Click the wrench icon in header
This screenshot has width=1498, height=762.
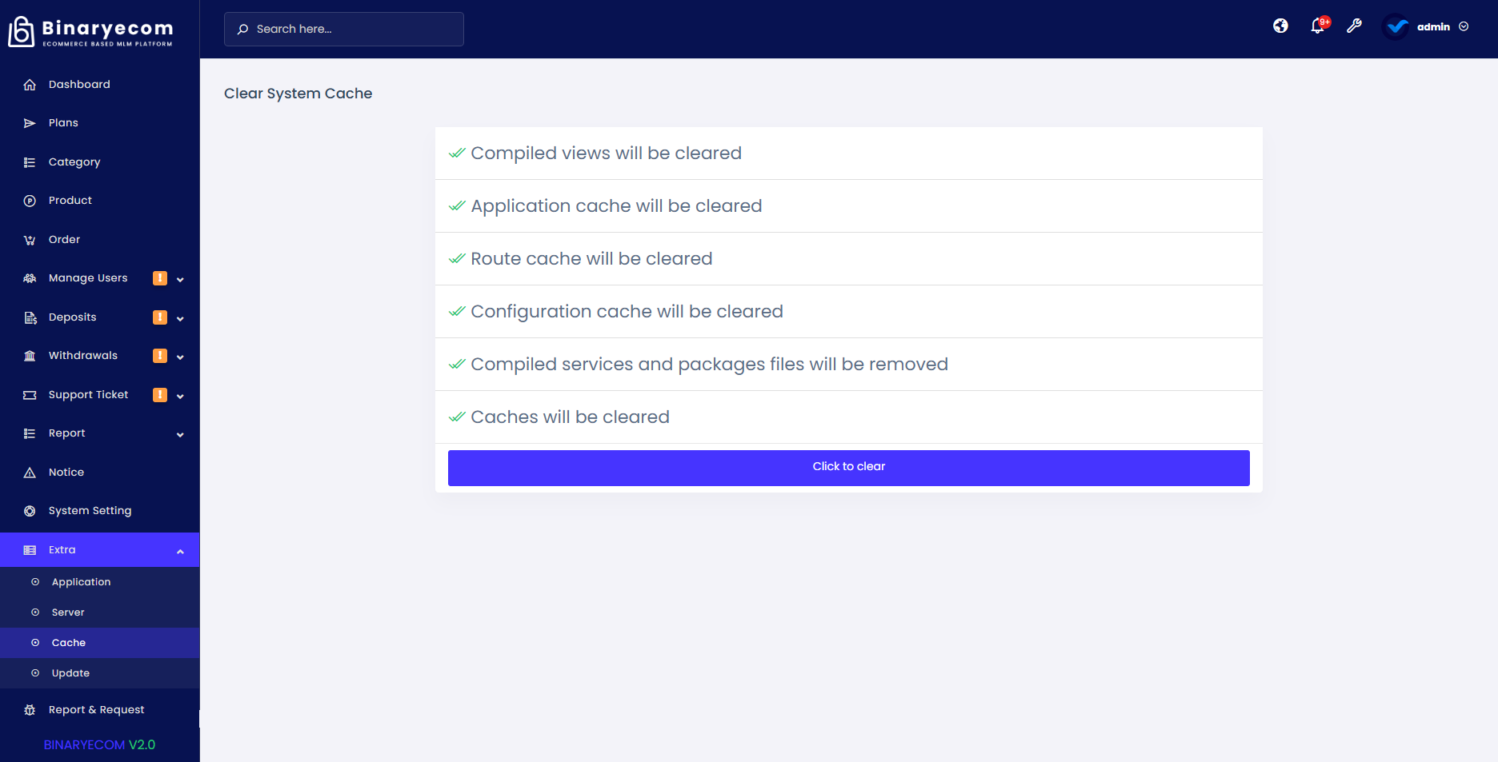pos(1354,26)
